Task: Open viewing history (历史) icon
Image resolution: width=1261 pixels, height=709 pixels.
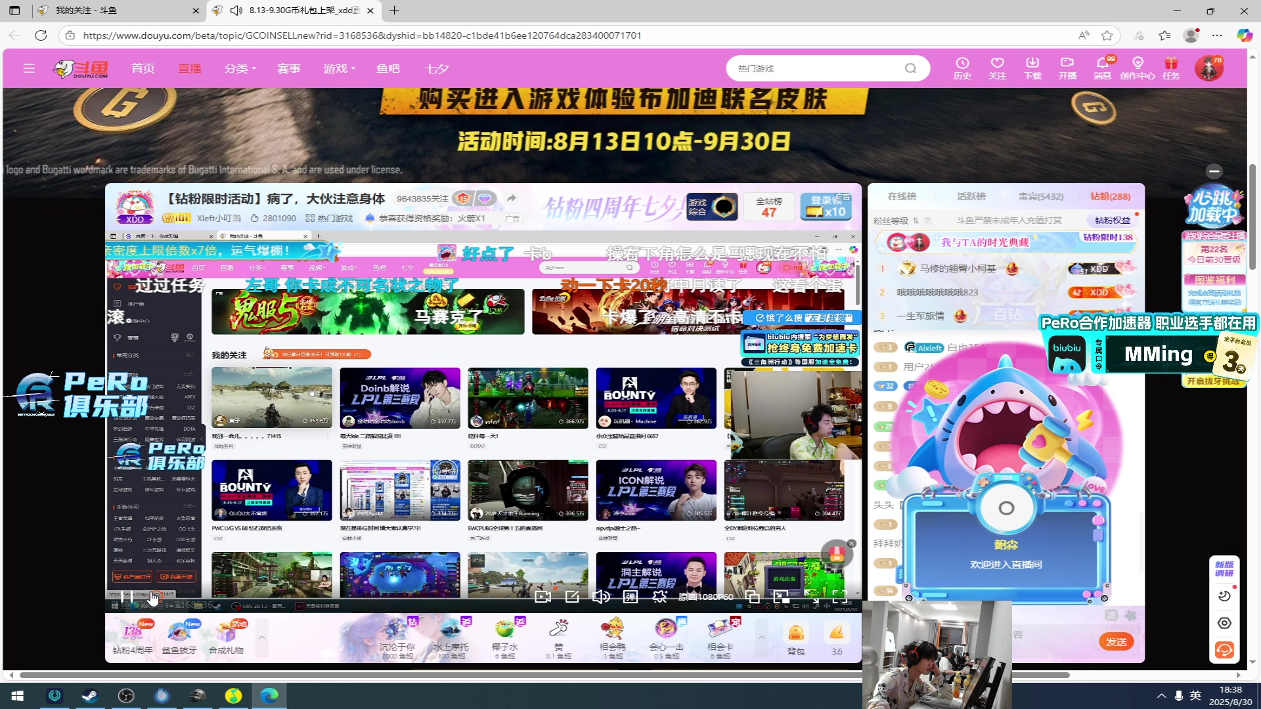Action: click(x=962, y=68)
